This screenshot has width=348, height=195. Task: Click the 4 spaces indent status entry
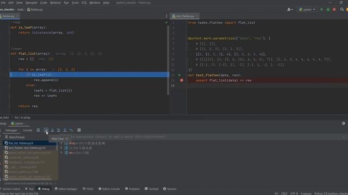point(306,193)
